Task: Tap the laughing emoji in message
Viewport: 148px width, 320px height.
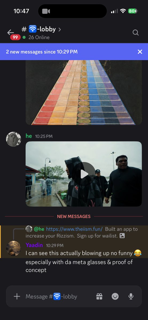Action: [137, 253]
